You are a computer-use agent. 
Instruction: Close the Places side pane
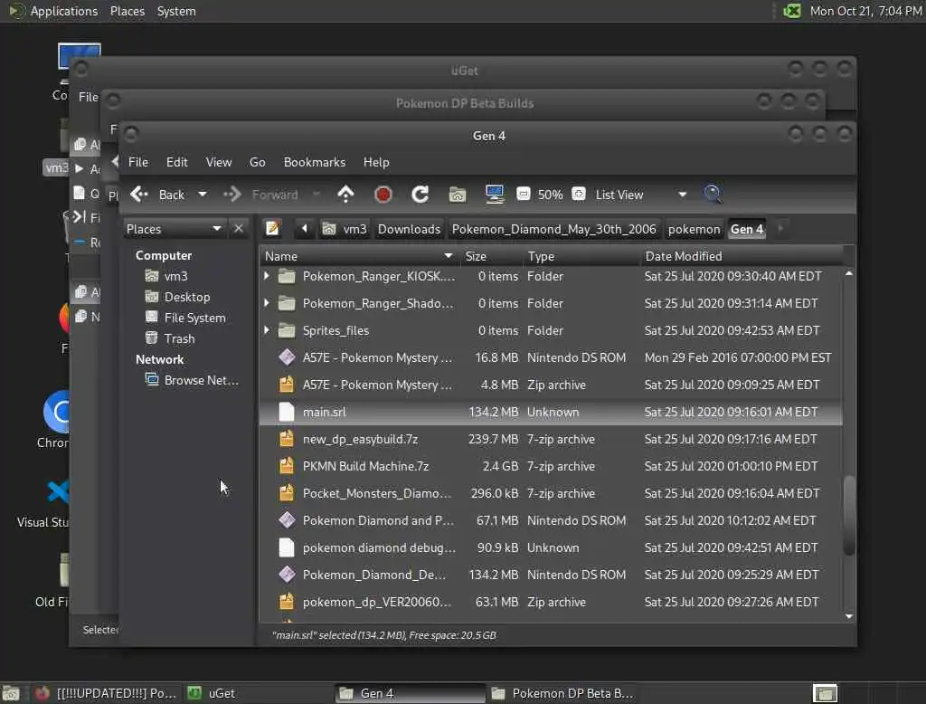pos(239,229)
